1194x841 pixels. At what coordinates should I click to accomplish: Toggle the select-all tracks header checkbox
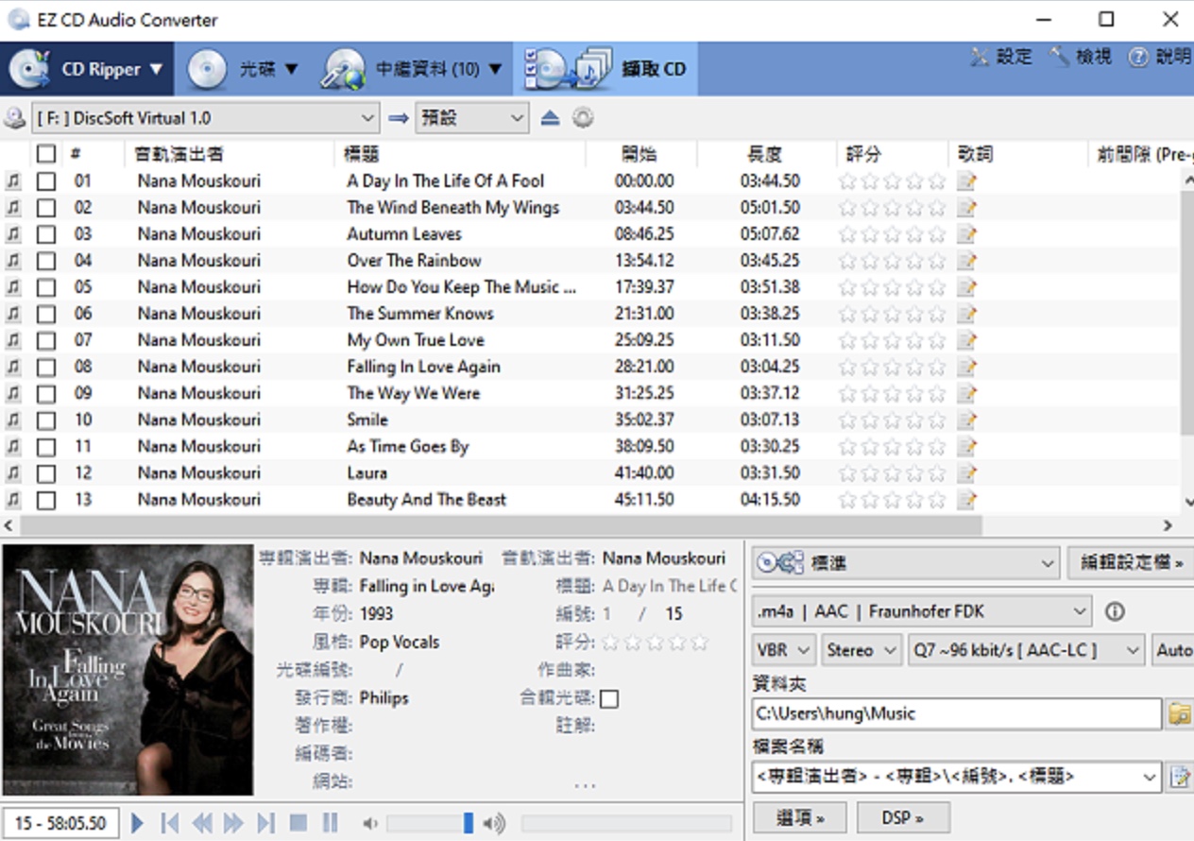(46, 153)
